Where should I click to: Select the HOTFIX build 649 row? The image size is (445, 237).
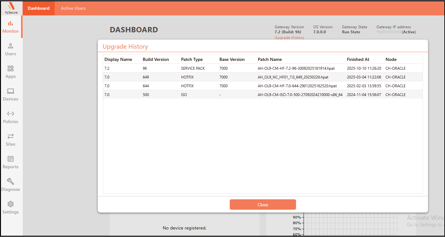pos(263,77)
